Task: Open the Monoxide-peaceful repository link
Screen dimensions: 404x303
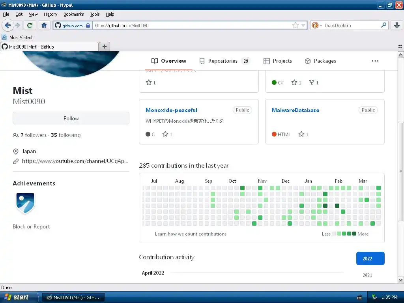Action: (171, 110)
